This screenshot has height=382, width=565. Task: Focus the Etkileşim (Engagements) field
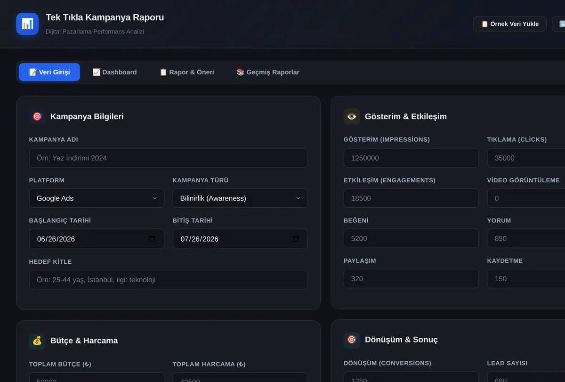point(411,198)
